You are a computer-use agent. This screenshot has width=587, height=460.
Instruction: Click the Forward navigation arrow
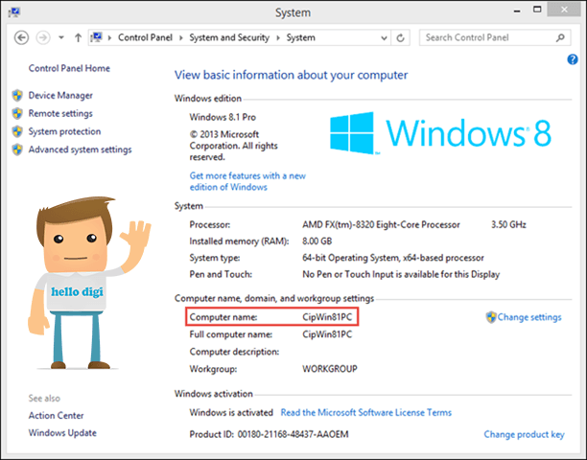tap(43, 37)
